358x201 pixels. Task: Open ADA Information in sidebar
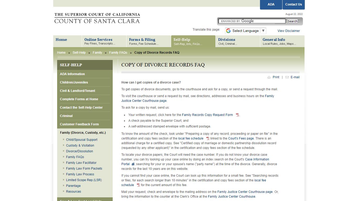[85, 74]
